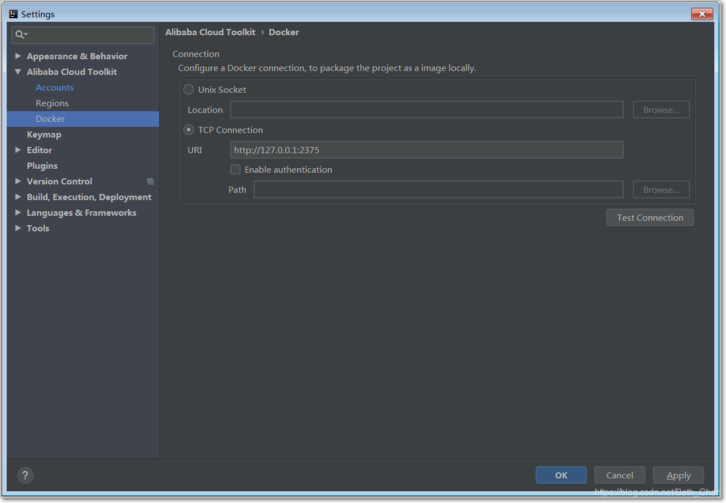Select the TCP Connection radio button

(189, 130)
